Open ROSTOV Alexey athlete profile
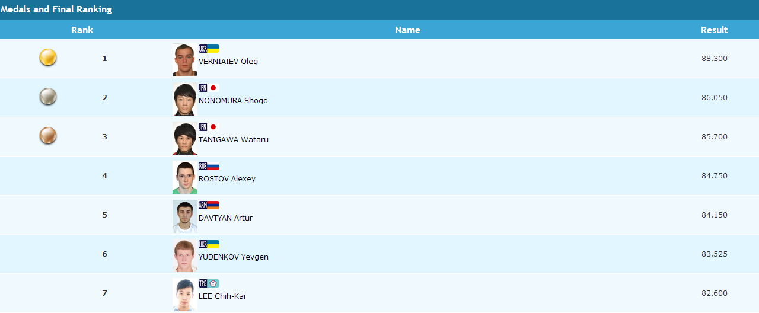 [x=227, y=179]
